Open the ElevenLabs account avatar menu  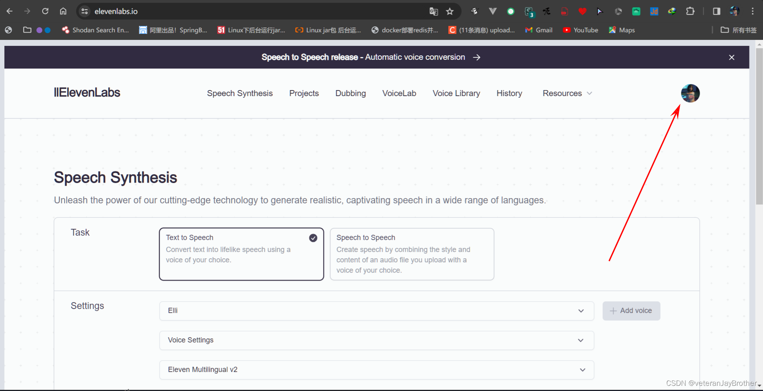pyautogui.click(x=690, y=93)
